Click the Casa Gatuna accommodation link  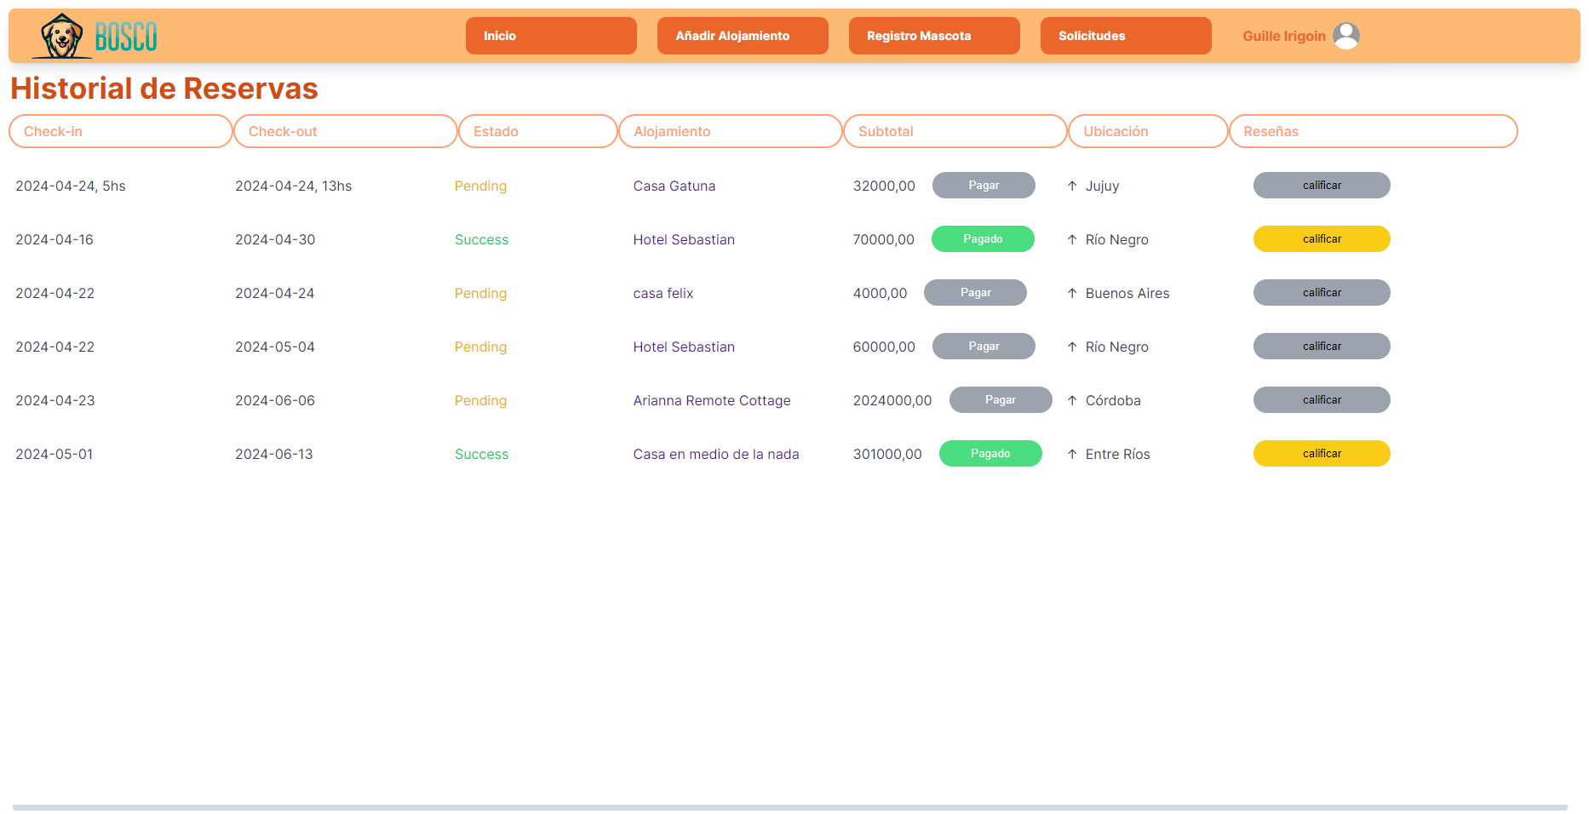coord(674,186)
